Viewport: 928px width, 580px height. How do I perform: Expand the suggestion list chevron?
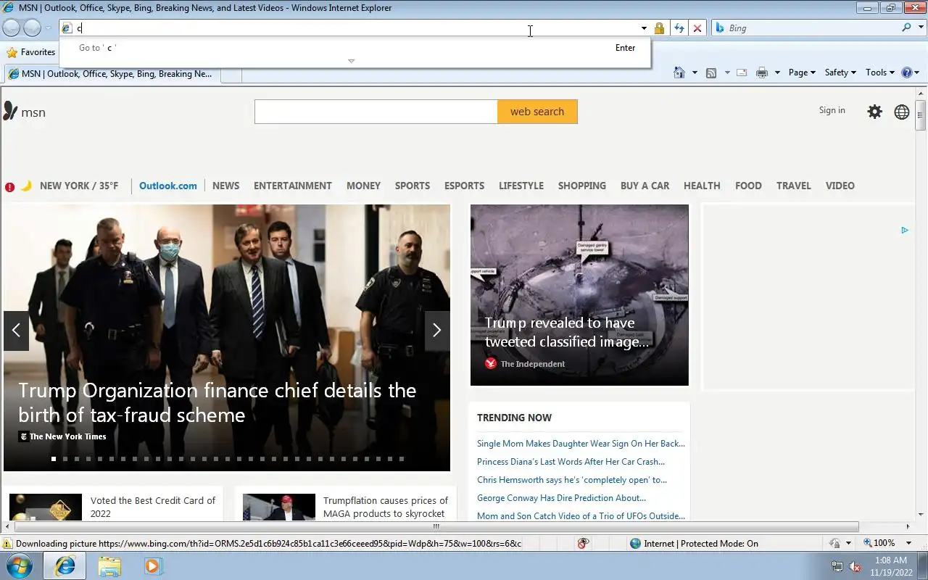pos(352,61)
